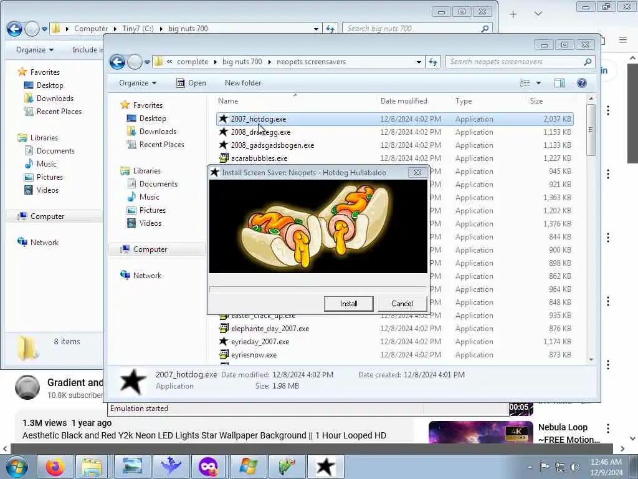Click the icon of acarabubbles.exe
638x479 pixels.
224,158
